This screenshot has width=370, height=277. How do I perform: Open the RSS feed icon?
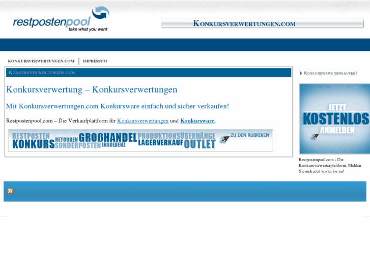(10, 191)
